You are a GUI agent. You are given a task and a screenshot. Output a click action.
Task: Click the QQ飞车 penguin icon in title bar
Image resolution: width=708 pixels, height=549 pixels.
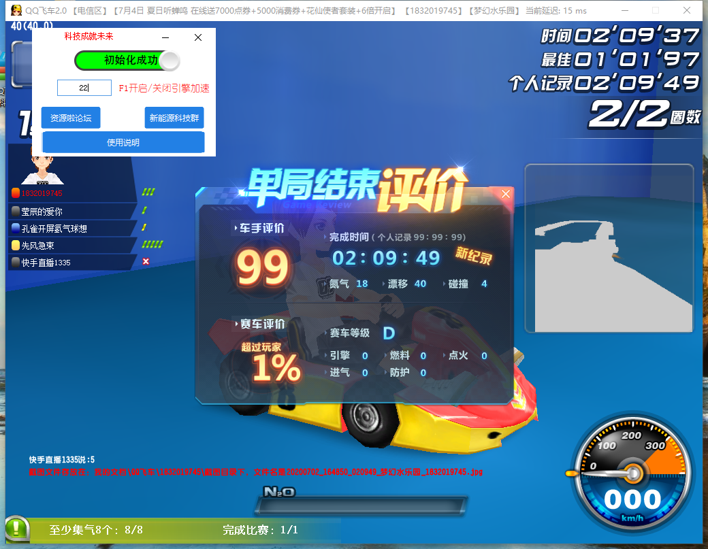pyautogui.click(x=16, y=10)
